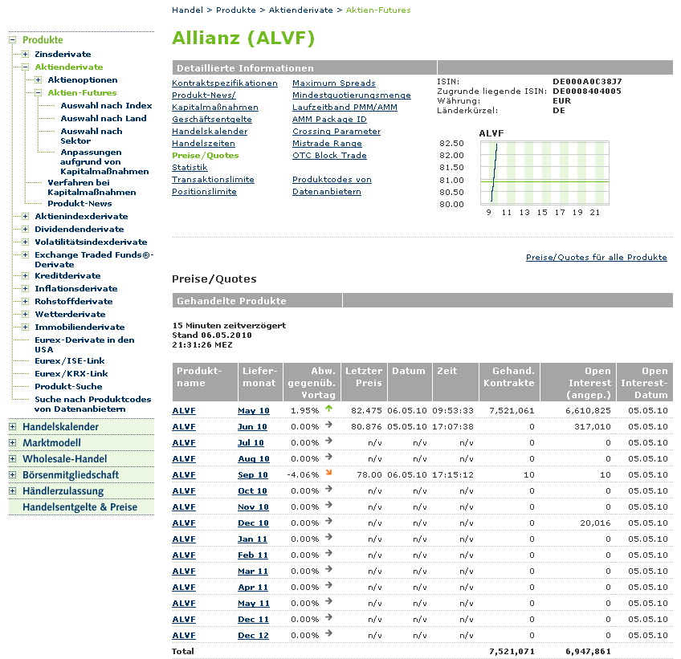
Task: Open Preise/Quotes für alle Produkte
Action: point(596,258)
